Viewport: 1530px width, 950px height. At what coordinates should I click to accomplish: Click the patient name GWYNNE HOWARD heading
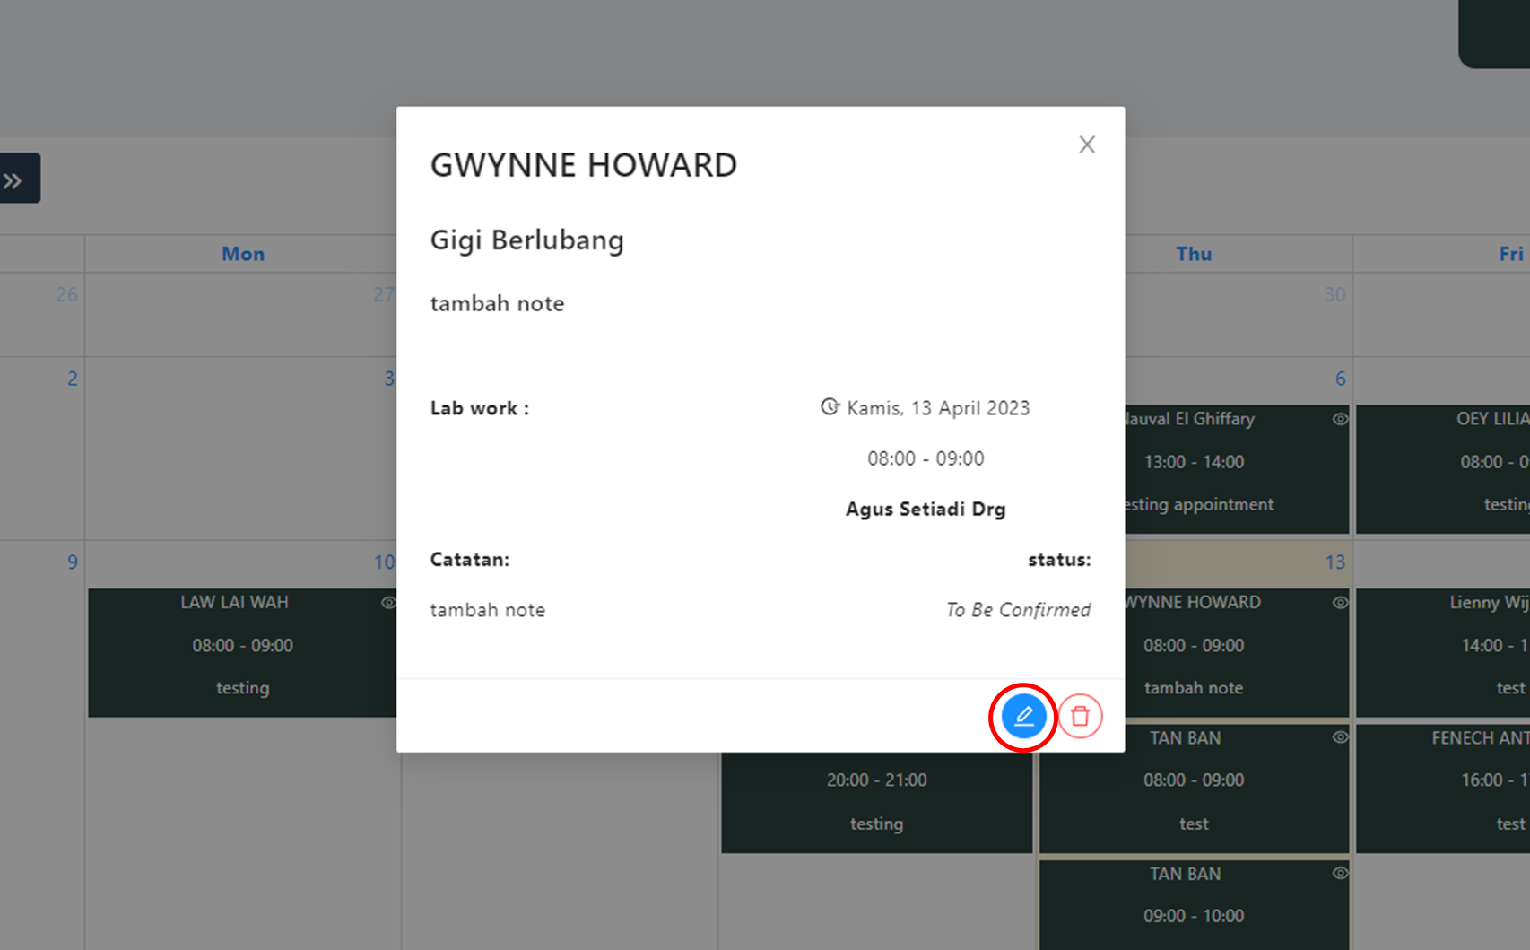pyautogui.click(x=584, y=165)
